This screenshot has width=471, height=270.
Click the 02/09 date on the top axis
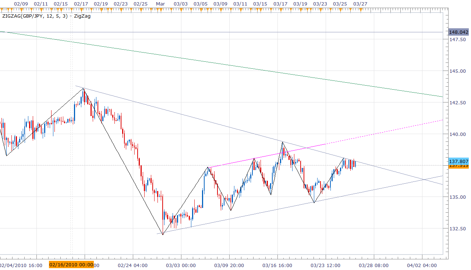[20, 4]
